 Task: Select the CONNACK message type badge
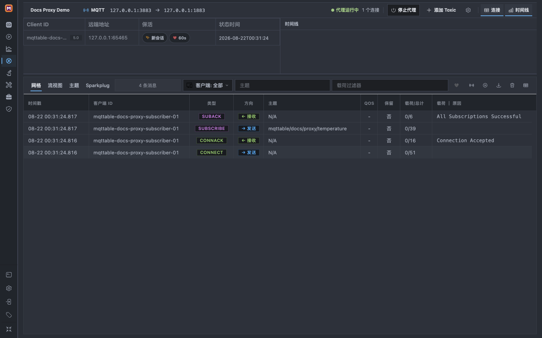(x=212, y=140)
